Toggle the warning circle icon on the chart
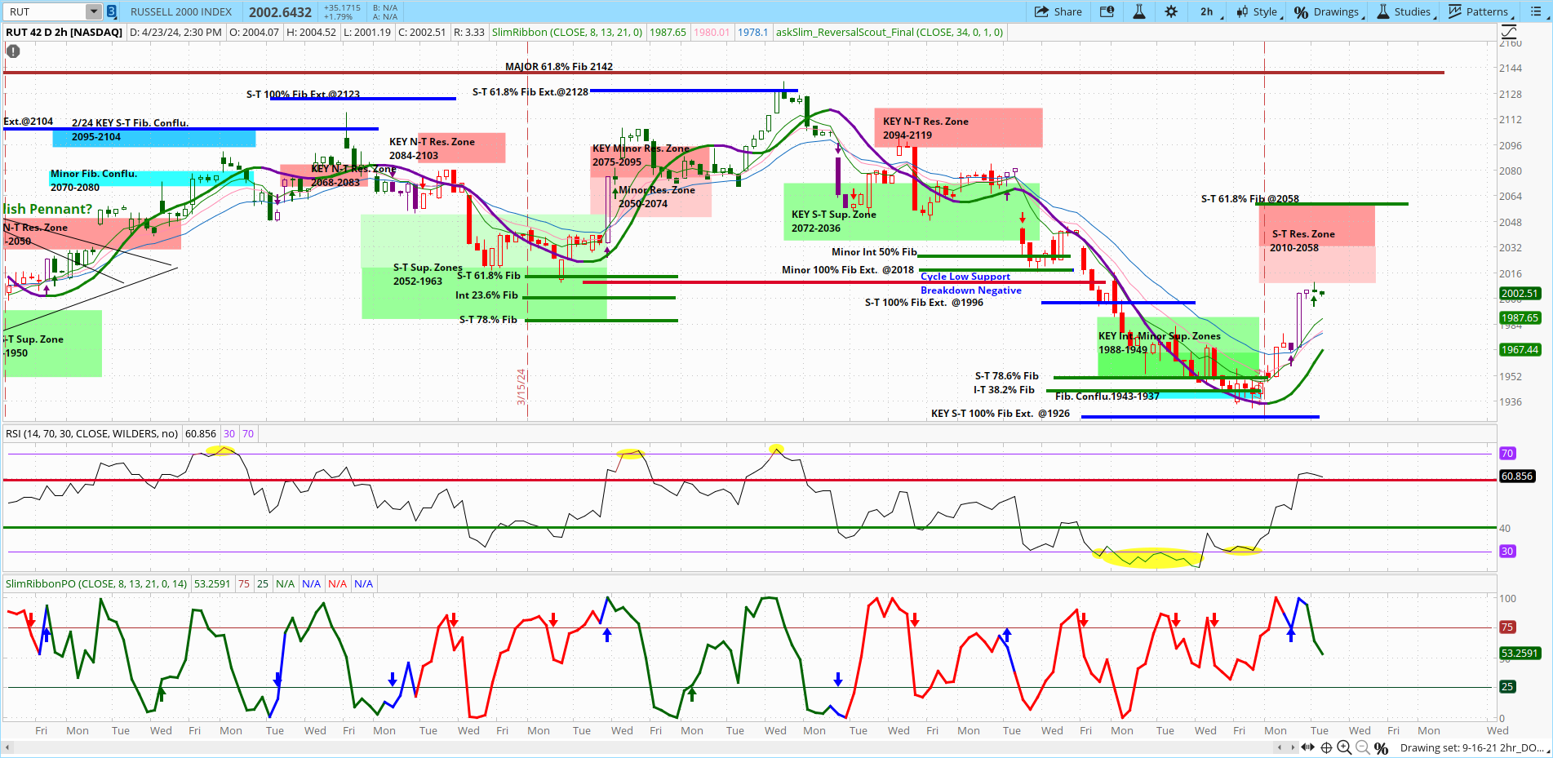 12,51
